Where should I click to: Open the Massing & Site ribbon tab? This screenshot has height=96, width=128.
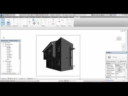pos(46,17)
